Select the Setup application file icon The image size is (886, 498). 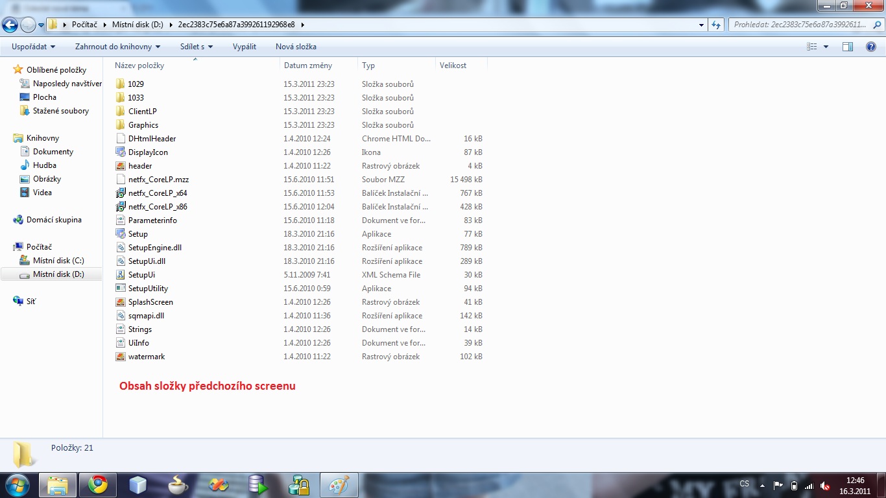coord(120,234)
